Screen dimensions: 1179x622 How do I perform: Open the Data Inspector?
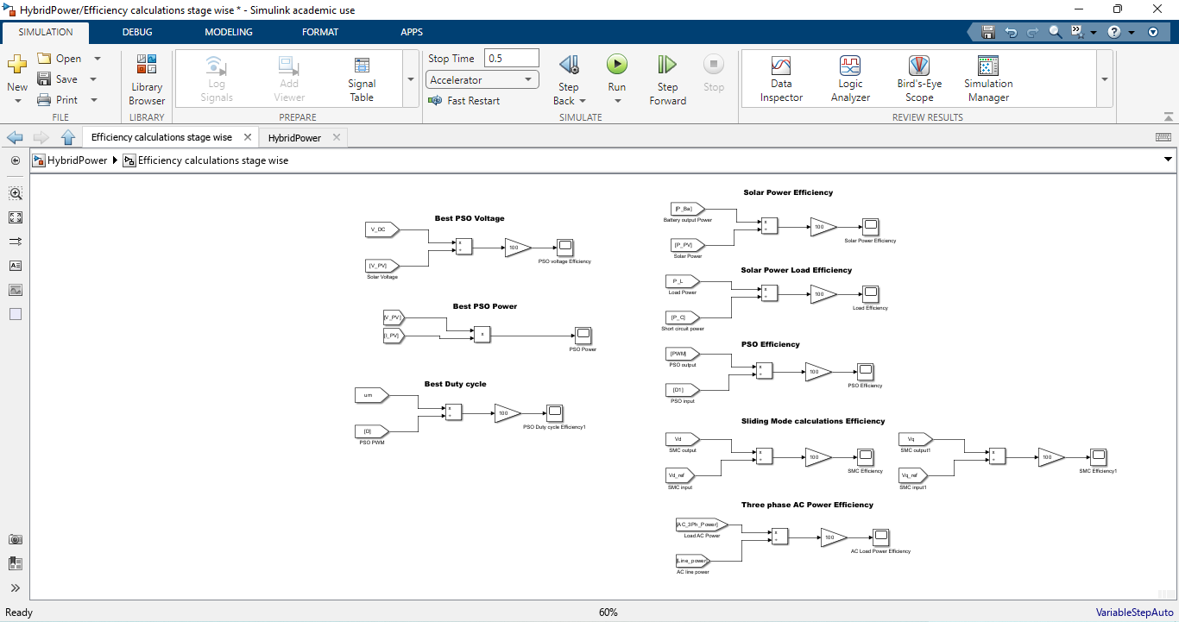click(781, 79)
